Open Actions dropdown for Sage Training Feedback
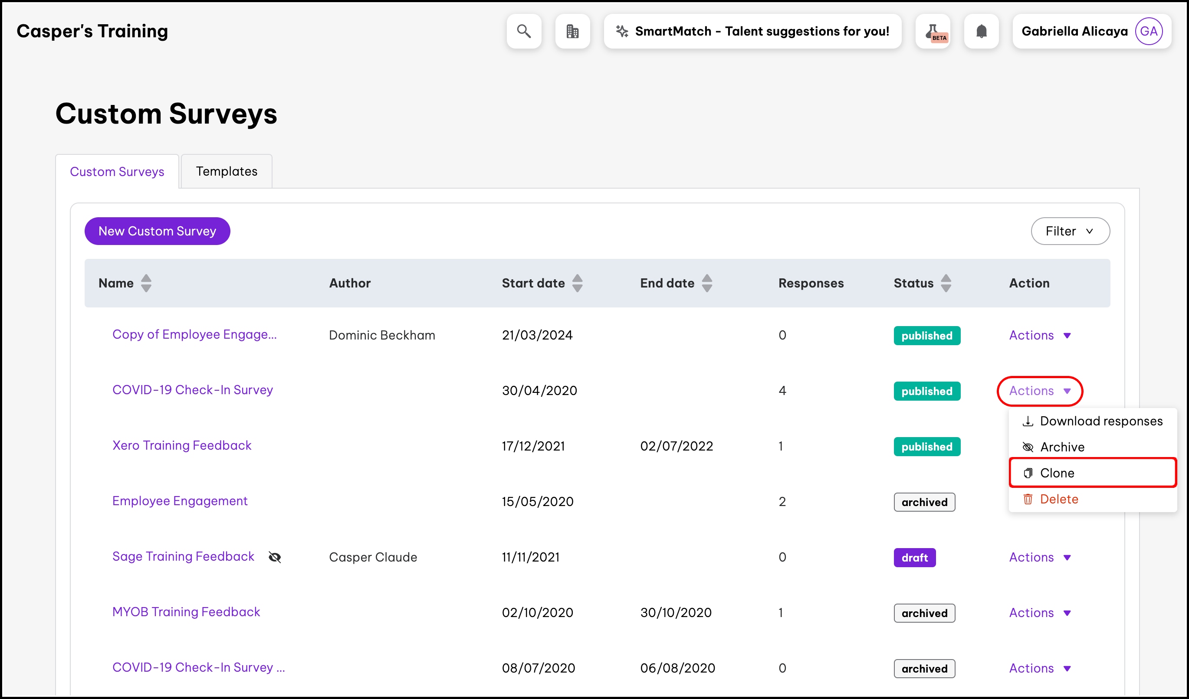This screenshot has width=1189, height=699. click(x=1040, y=557)
